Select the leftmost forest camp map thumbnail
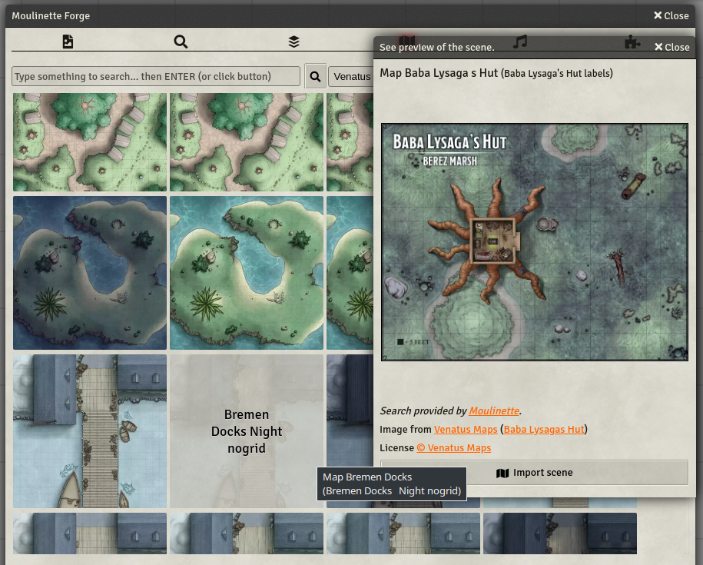Viewport: 703px width, 565px height. (90, 142)
